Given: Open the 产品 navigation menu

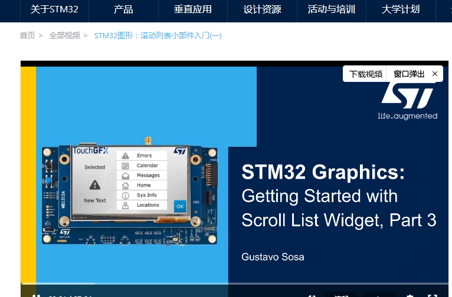Looking at the screenshot, I should 124,9.
